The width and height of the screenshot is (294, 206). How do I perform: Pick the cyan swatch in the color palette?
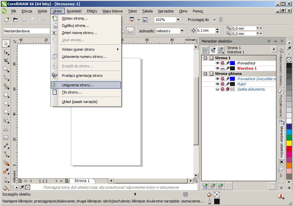click(289, 132)
